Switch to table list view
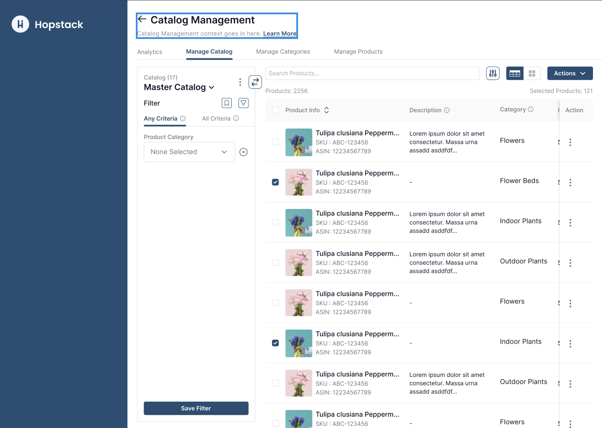 click(515, 74)
